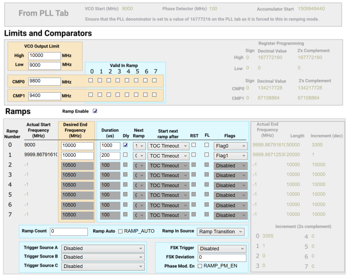Check CMP0 Valid In Ramp 0 box
Viewport: 349px width, 275px height.
[91, 80]
